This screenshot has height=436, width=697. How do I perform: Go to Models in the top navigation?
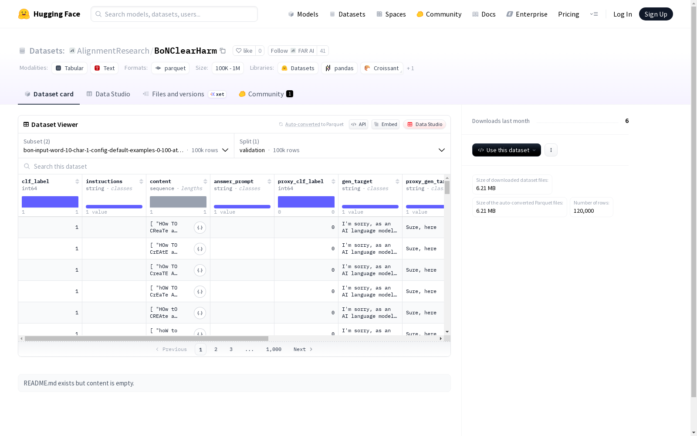click(x=303, y=14)
